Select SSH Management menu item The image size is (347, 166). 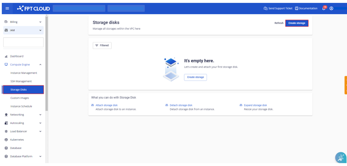click(21, 81)
